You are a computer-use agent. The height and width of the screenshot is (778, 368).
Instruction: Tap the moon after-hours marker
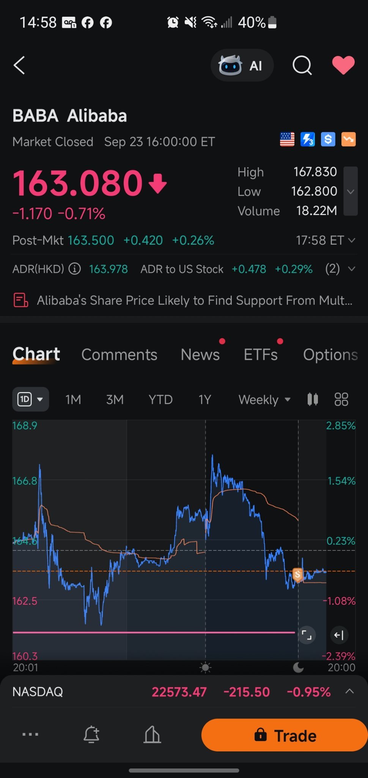tap(298, 667)
